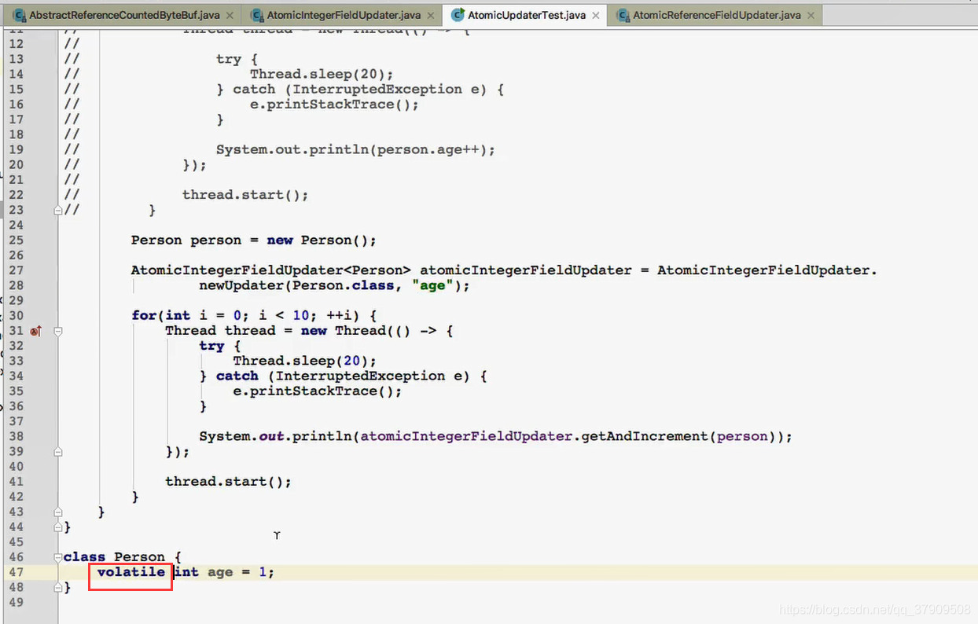The height and width of the screenshot is (624, 978).
Task: Close the AtomicReferenceFieldUpdater.java tab
Action: pyautogui.click(x=811, y=14)
